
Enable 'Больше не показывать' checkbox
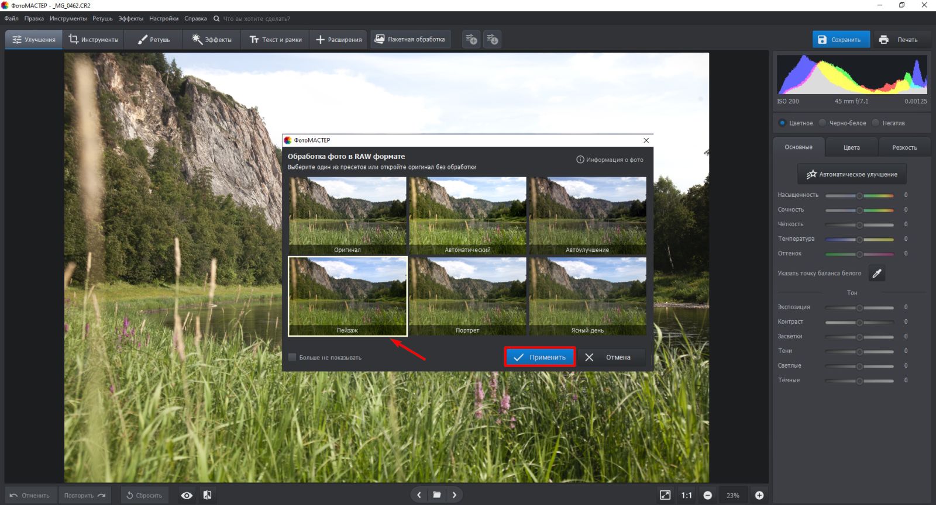(292, 357)
